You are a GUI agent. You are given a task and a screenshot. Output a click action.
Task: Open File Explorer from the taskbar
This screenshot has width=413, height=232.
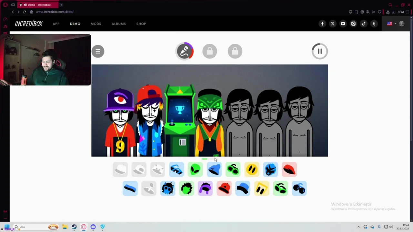[65, 227]
